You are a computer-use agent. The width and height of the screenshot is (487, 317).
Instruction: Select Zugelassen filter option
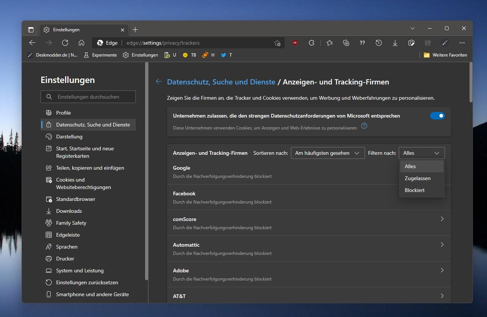pyautogui.click(x=422, y=178)
